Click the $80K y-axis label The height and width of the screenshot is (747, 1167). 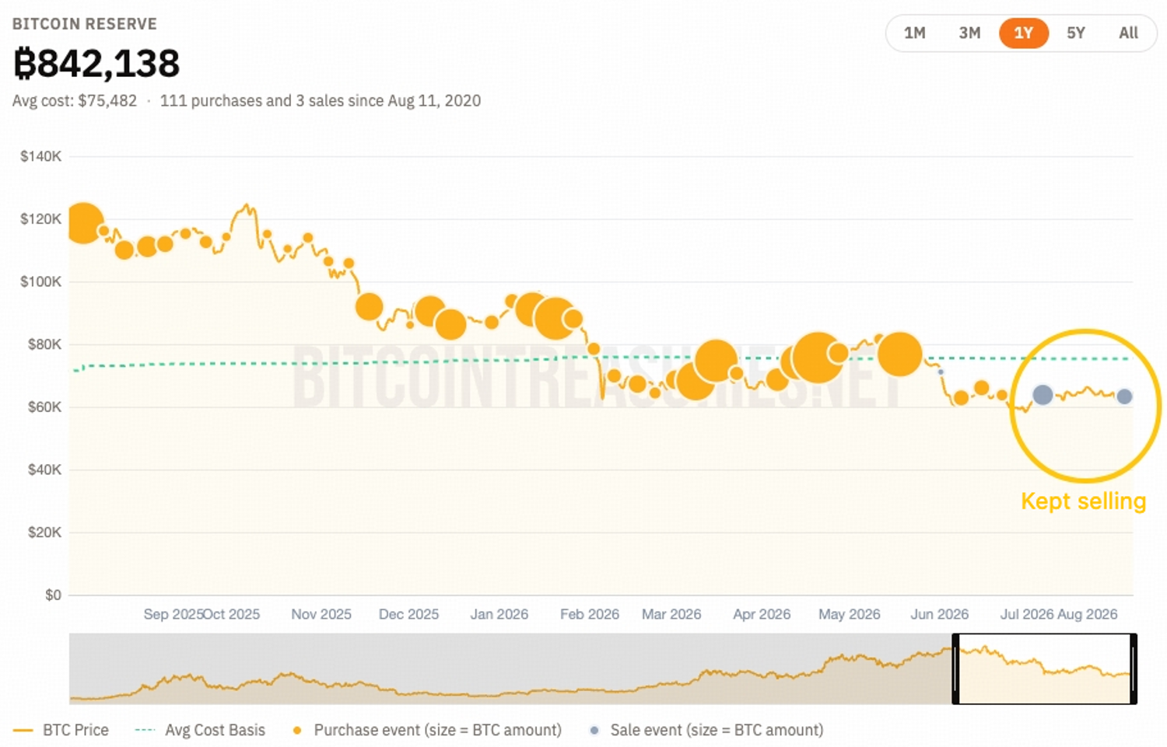[x=44, y=344]
